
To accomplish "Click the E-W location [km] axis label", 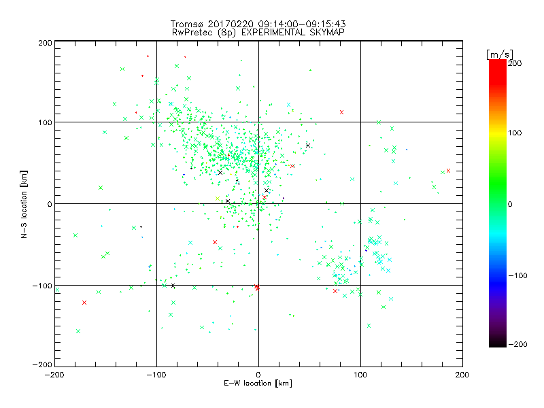I will (x=258, y=384).
